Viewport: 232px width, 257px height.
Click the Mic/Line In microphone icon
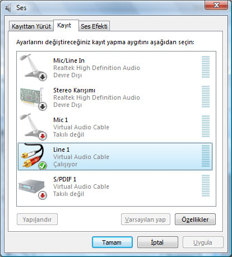click(33, 67)
